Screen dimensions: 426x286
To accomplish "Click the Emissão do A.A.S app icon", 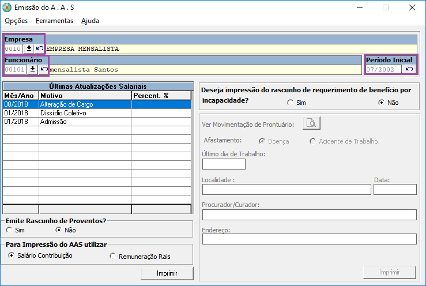I will coord(7,7).
